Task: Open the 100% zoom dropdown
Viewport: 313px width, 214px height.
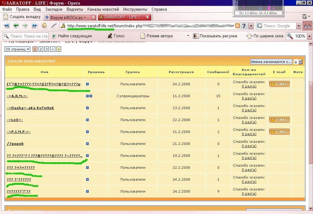Action: (309, 36)
